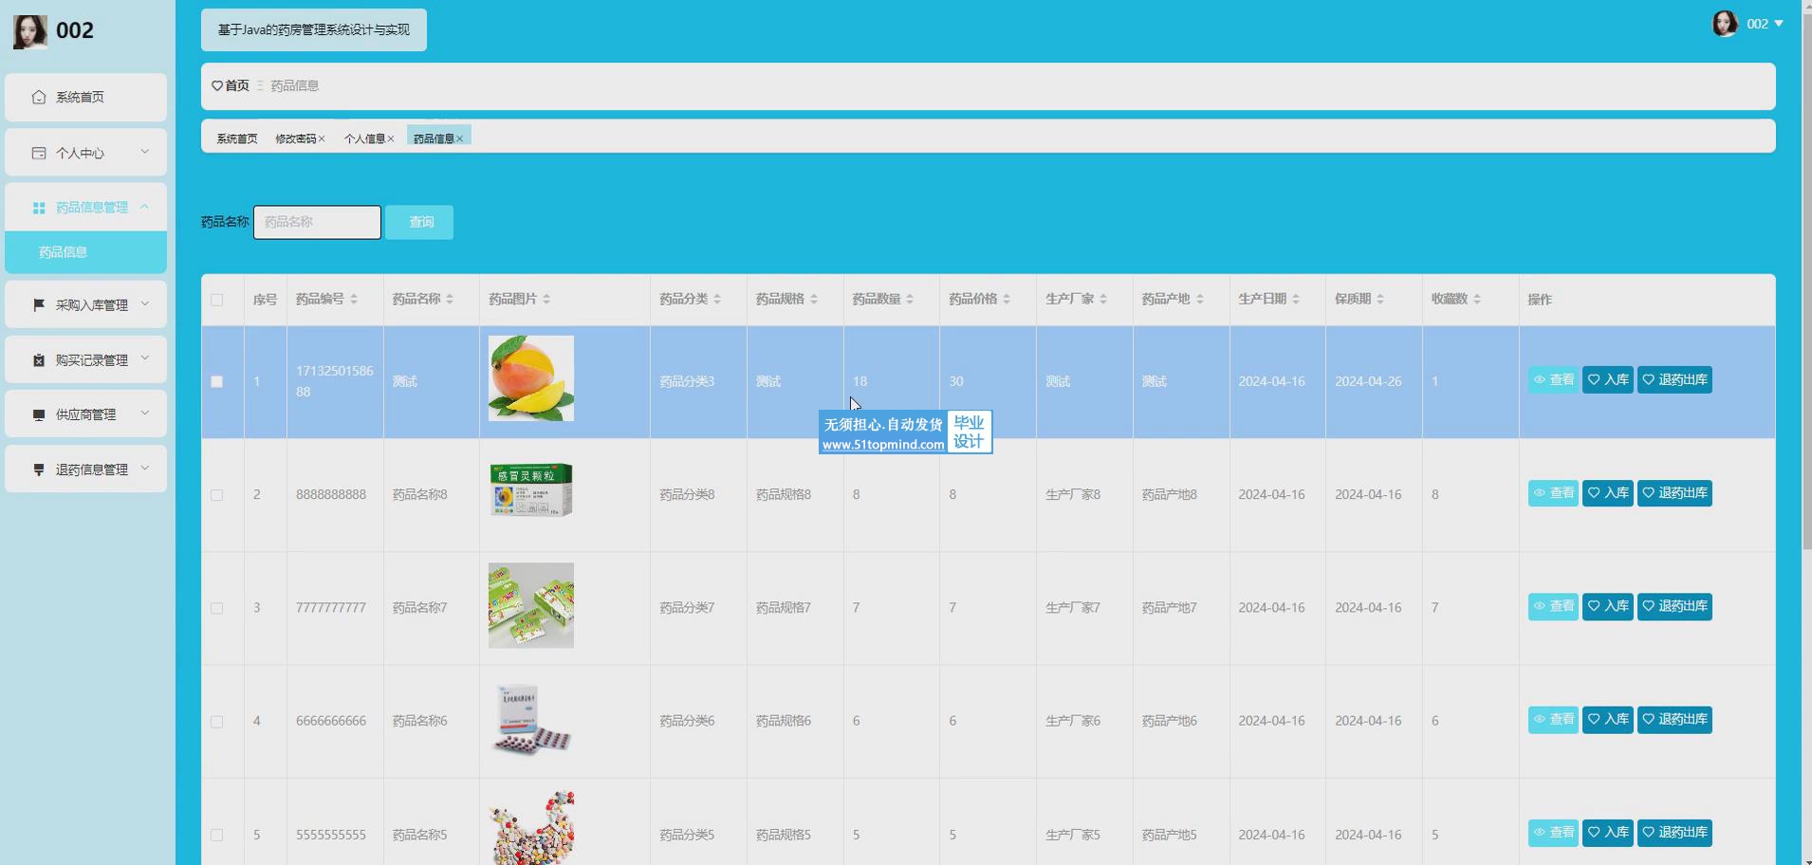Click the 药品信息管理 grid icon
1812x865 pixels.
point(39,208)
